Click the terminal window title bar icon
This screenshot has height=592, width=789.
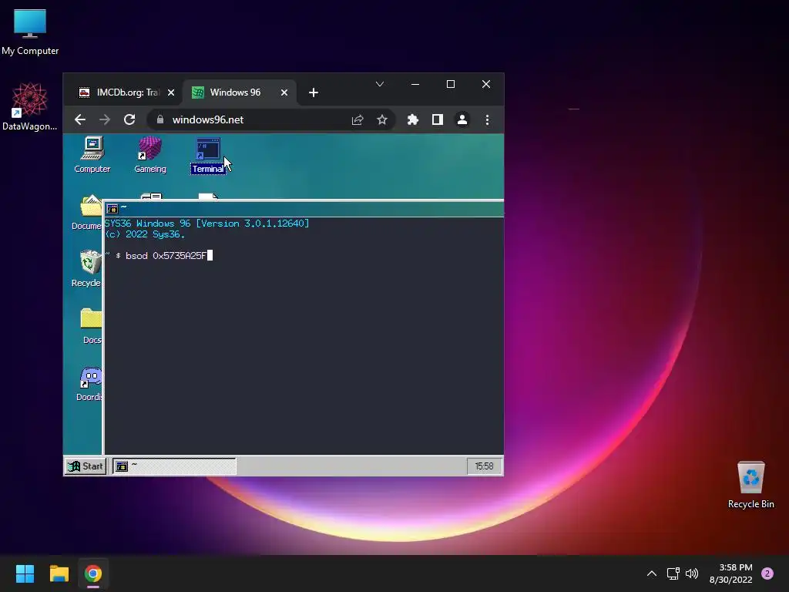pyautogui.click(x=112, y=209)
